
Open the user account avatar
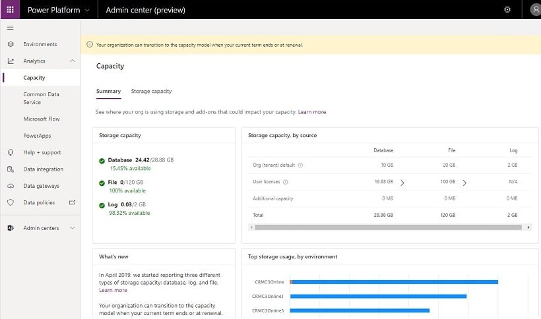point(536,10)
